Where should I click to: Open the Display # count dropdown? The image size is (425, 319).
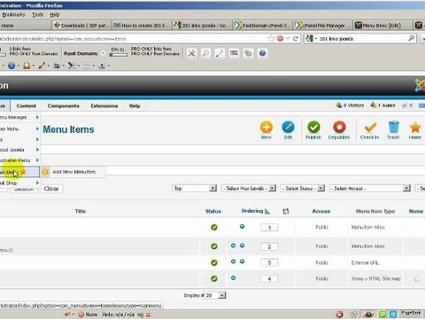point(215,295)
